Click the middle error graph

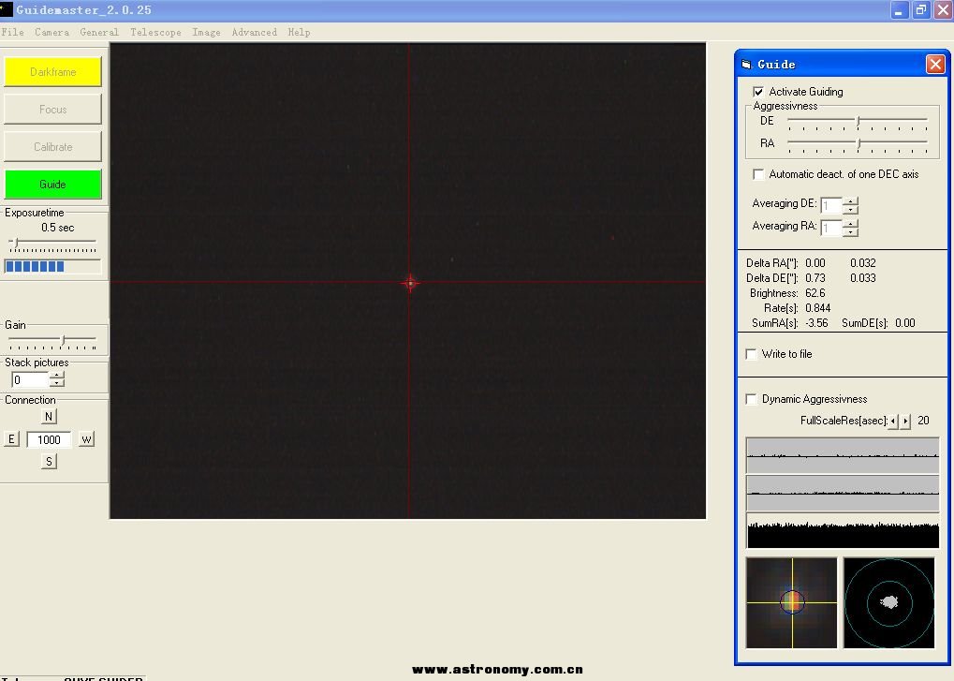842,493
